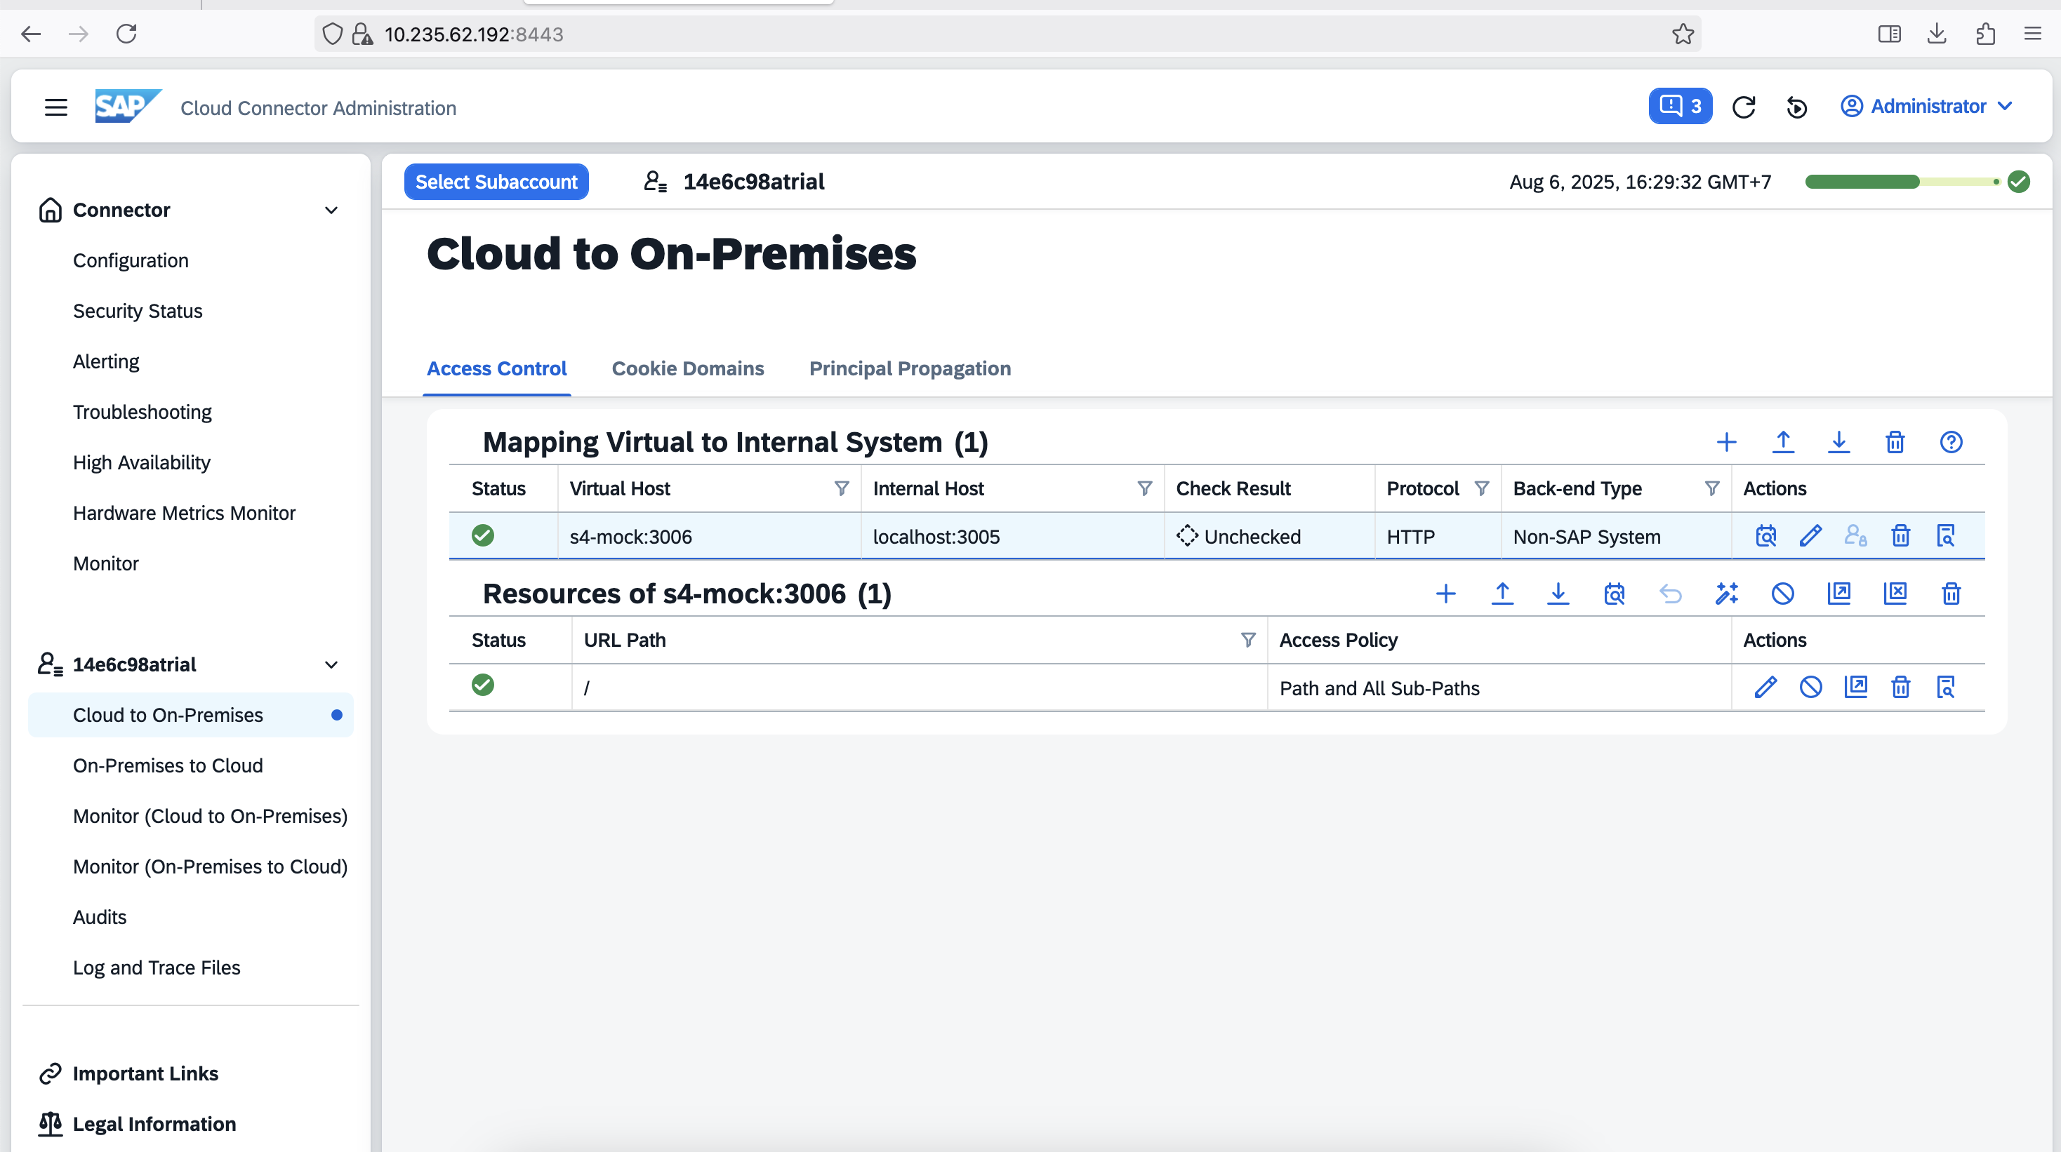Go to Alerting in the sidebar
2061x1152 pixels.
pyautogui.click(x=107, y=361)
